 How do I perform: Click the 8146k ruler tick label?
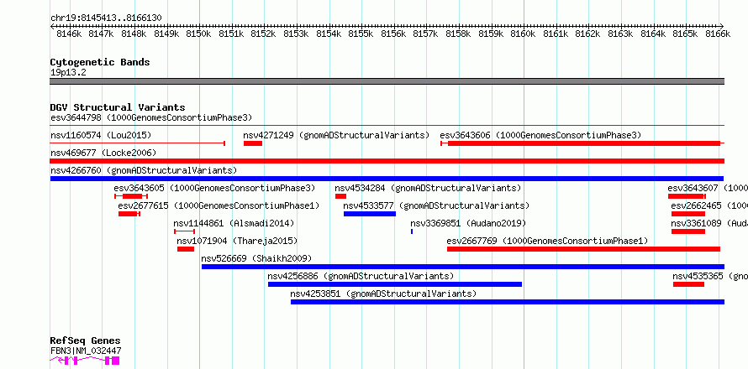(x=69, y=34)
